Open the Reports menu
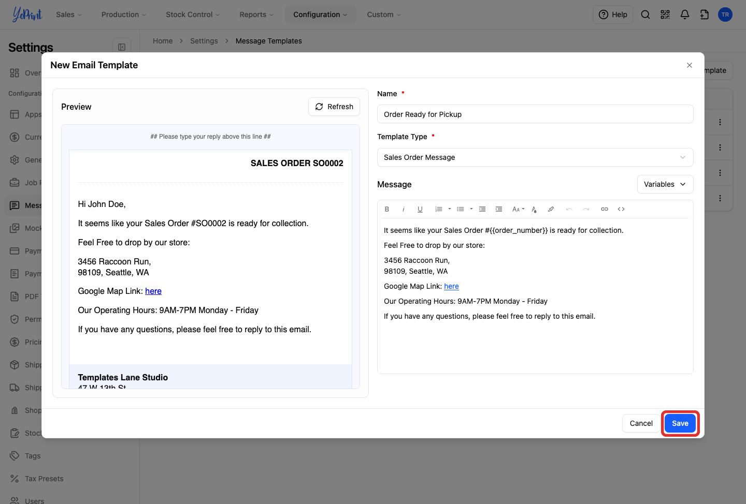Viewport: 746px width, 504px height. point(256,14)
